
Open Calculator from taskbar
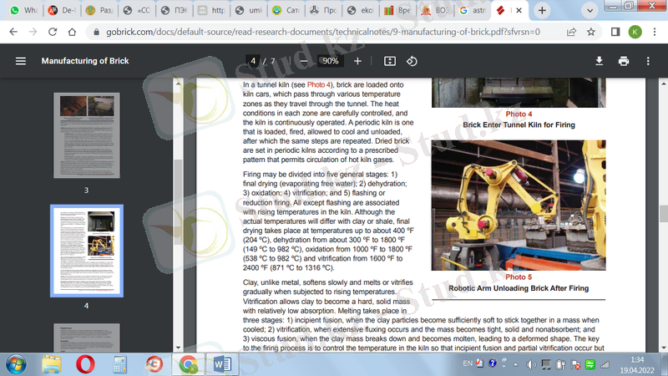[x=119, y=365]
